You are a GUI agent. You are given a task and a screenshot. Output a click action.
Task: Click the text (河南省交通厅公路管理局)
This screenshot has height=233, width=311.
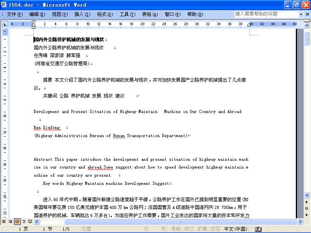pos(62,64)
